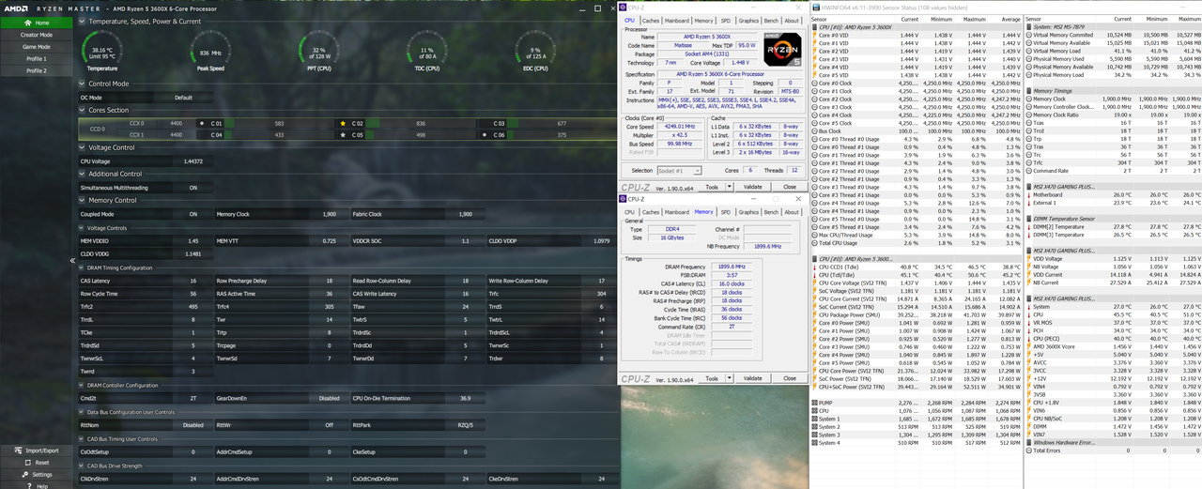Click Close button in lower CPU-Z window
The height and width of the screenshot is (489, 1202).
tap(789, 378)
